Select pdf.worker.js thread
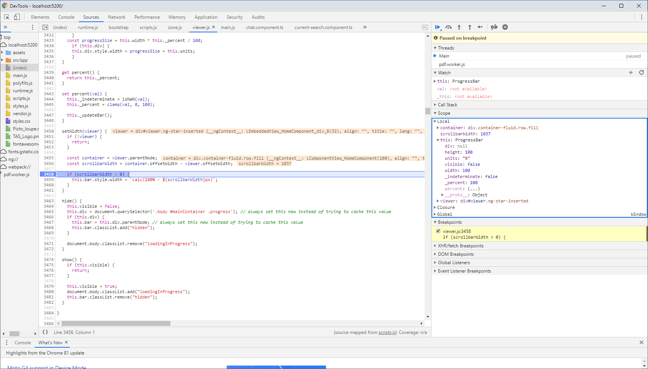 [452, 64]
